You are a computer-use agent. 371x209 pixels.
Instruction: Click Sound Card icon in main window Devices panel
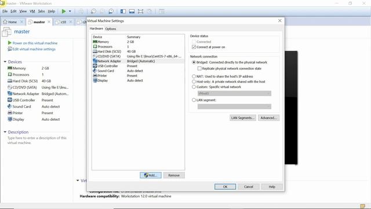click(10, 106)
